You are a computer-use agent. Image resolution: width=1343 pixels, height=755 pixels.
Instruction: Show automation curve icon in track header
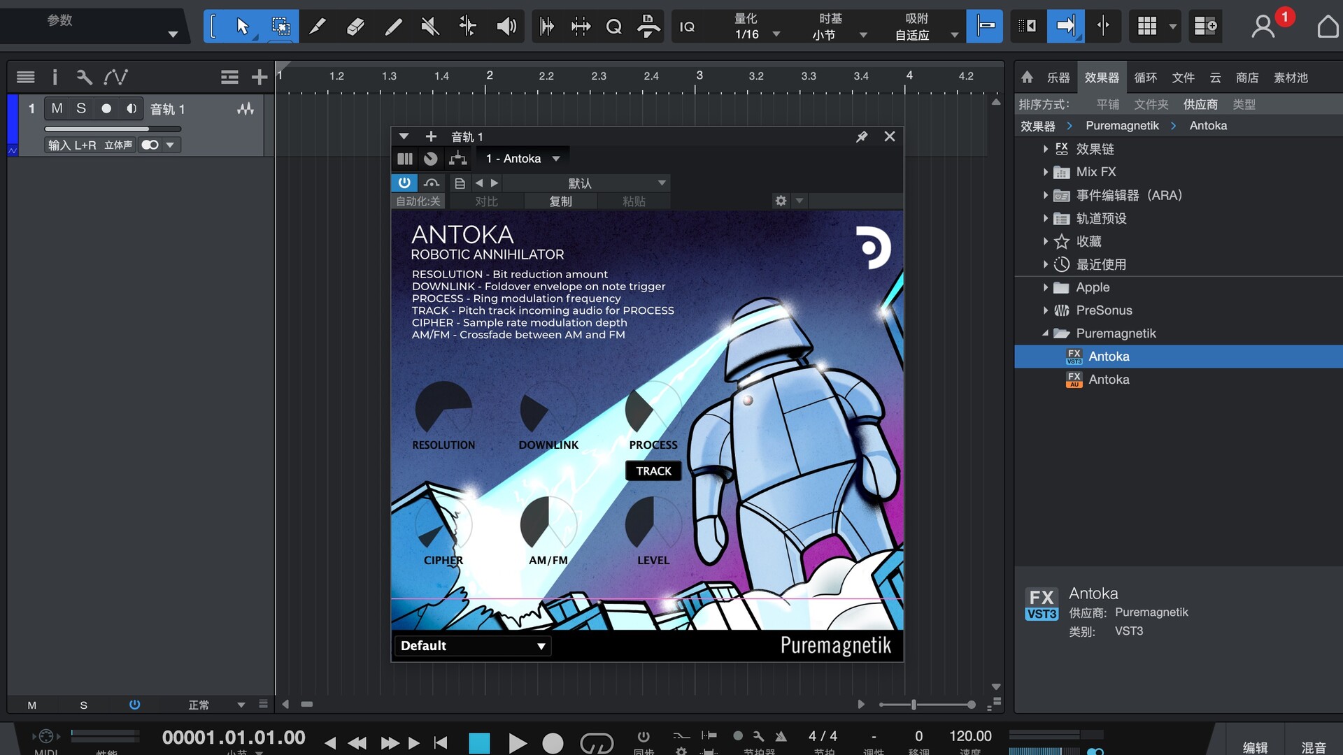tap(115, 77)
